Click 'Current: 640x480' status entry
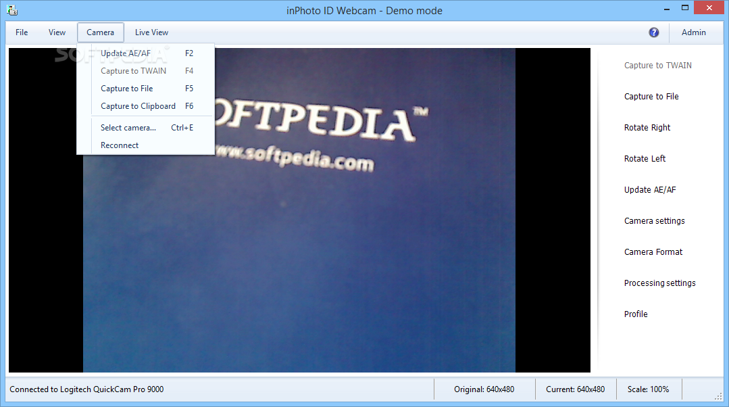 (x=575, y=389)
